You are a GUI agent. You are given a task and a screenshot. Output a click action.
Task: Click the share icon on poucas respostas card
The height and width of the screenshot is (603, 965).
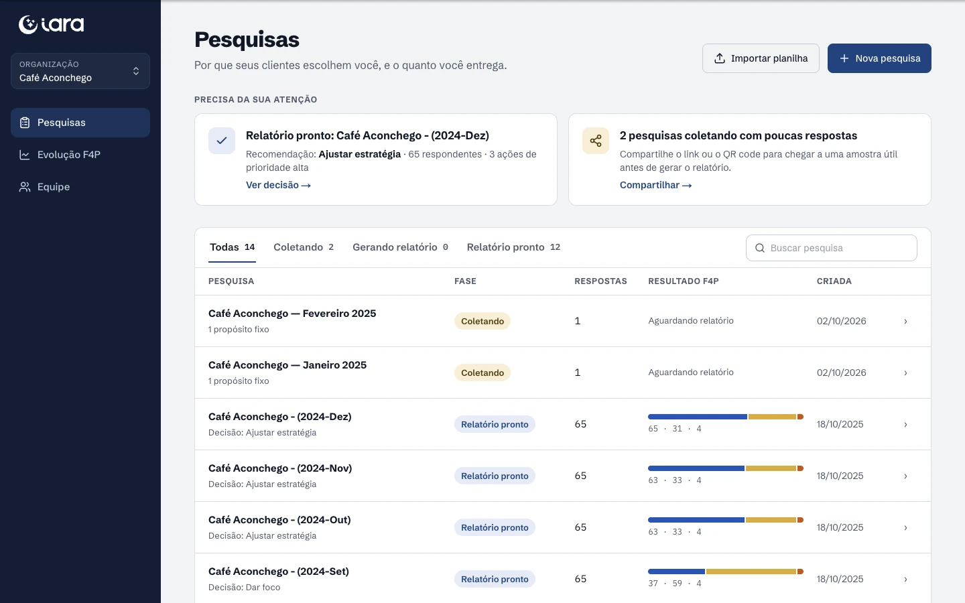(x=596, y=141)
